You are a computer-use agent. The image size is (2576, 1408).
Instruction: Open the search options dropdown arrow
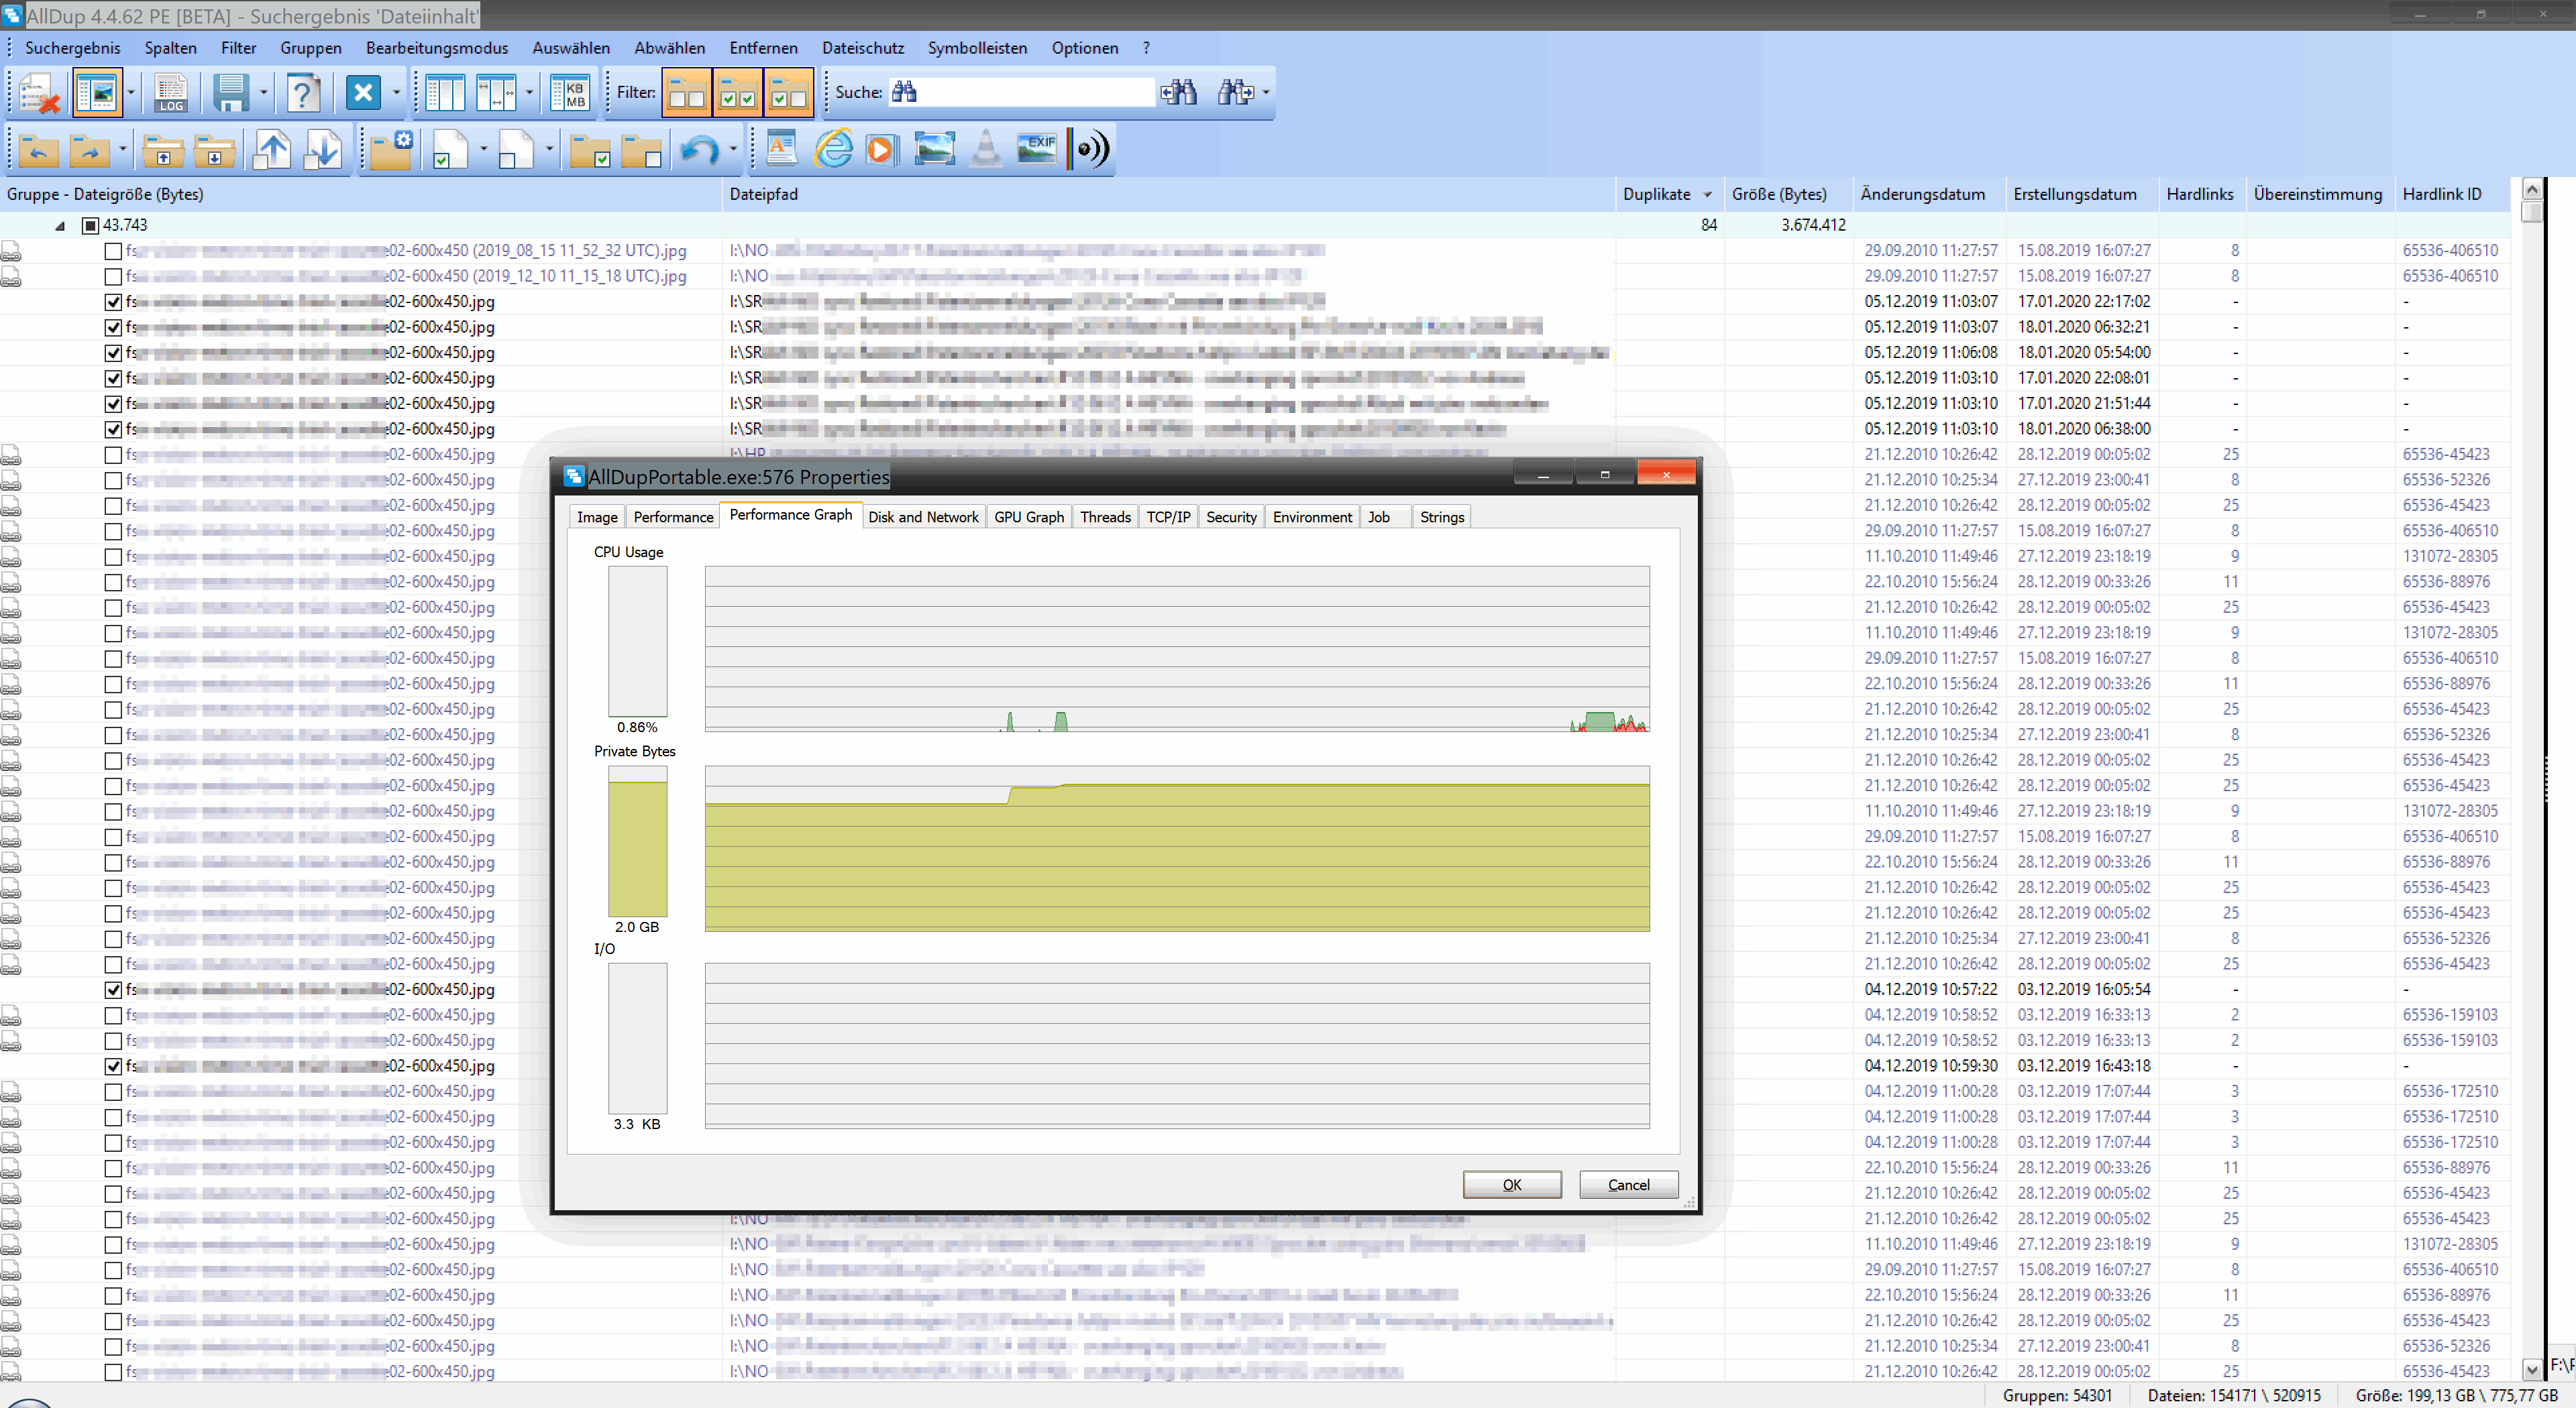[x=1266, y=93]
